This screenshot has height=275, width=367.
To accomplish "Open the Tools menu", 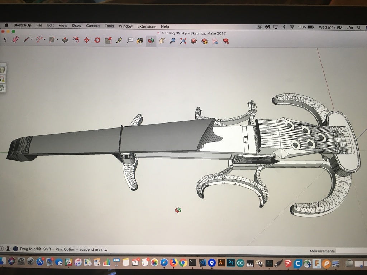I will coord(109,26).
